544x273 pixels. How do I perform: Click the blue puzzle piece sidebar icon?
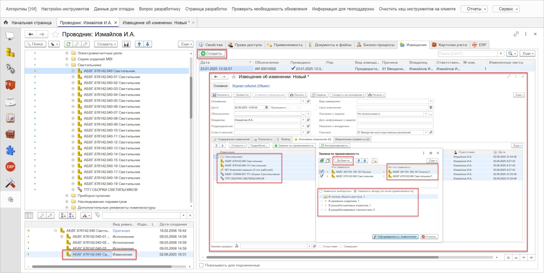[x=10, y=151]
